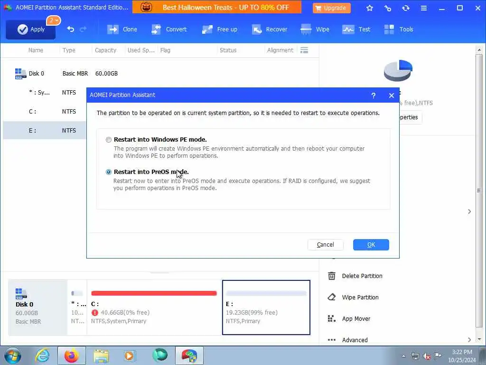Select Disk 0 block in disk map

(37, 307)
